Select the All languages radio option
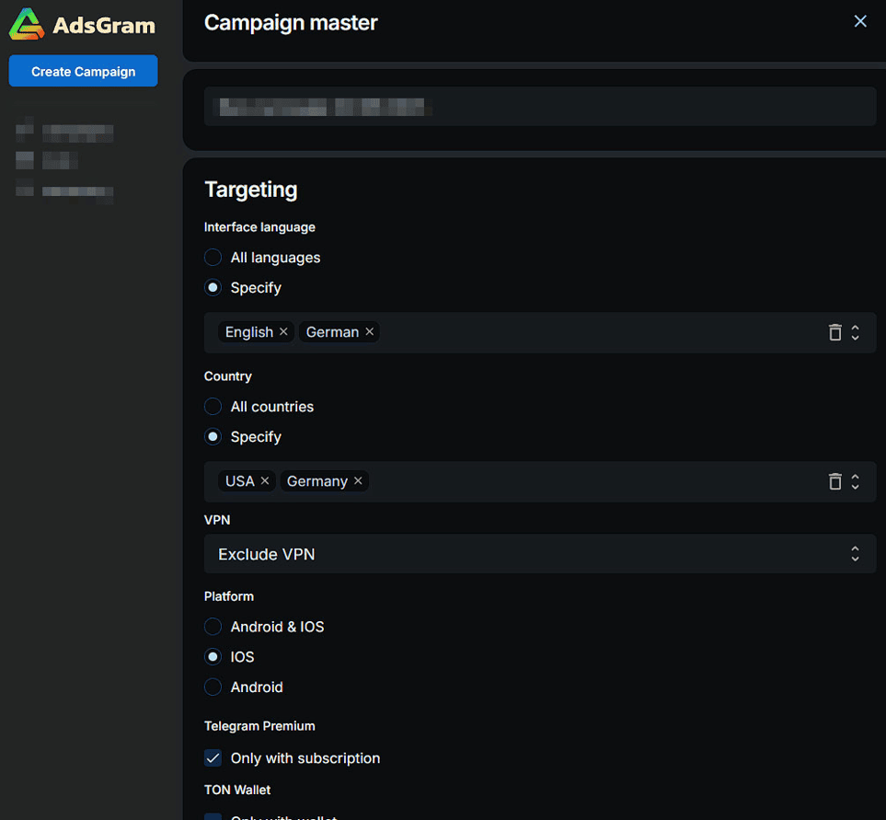Viewport: 886px width, 820px height. (x=213, y=258)
